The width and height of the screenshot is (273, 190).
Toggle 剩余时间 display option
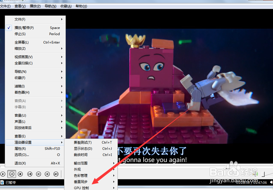82,155
